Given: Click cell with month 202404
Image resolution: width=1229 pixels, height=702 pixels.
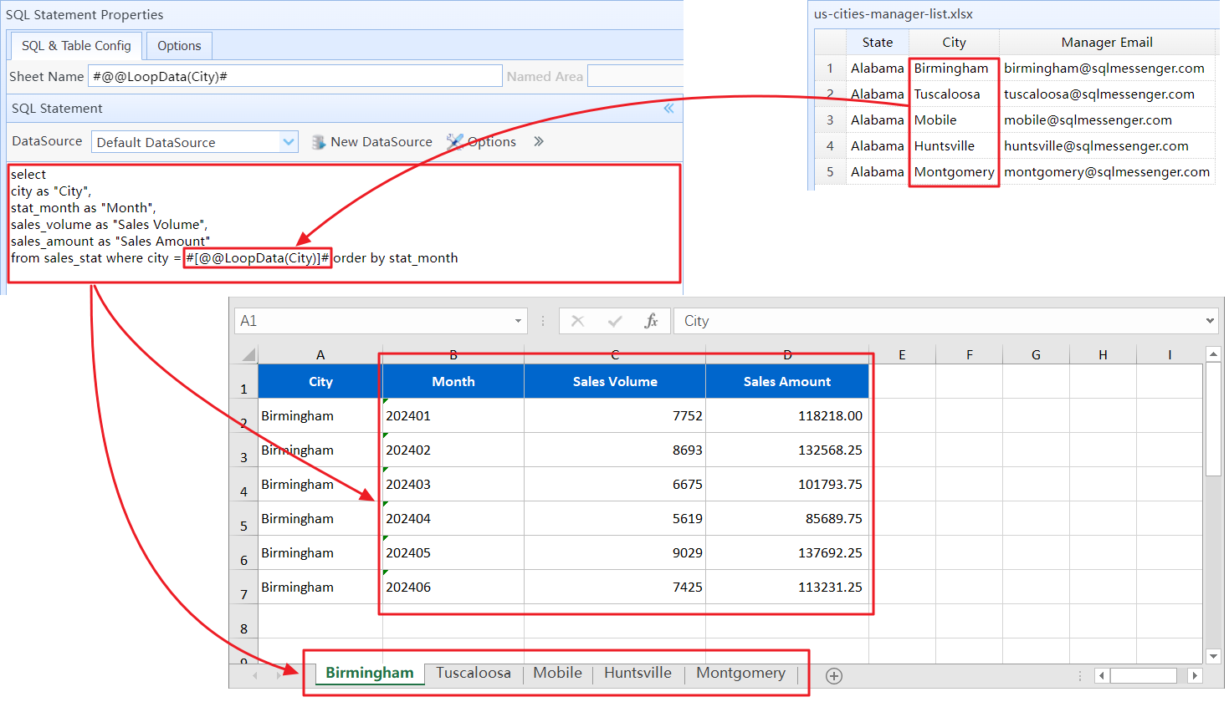Looking at the screenshot, I should (453, 518).
